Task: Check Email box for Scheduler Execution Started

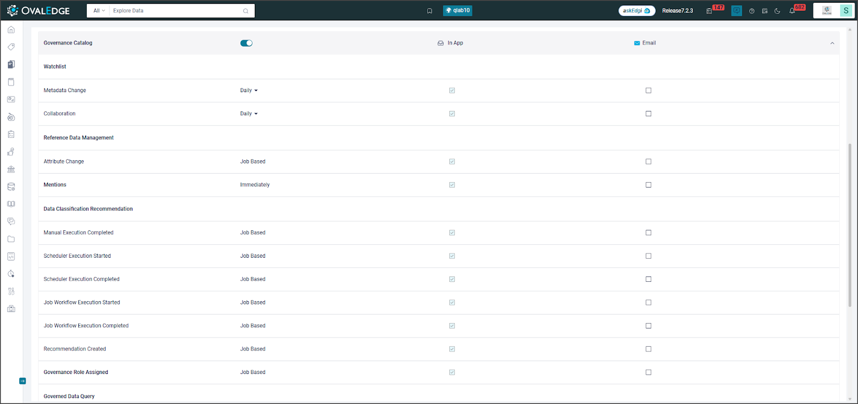Action: point(648,256)
